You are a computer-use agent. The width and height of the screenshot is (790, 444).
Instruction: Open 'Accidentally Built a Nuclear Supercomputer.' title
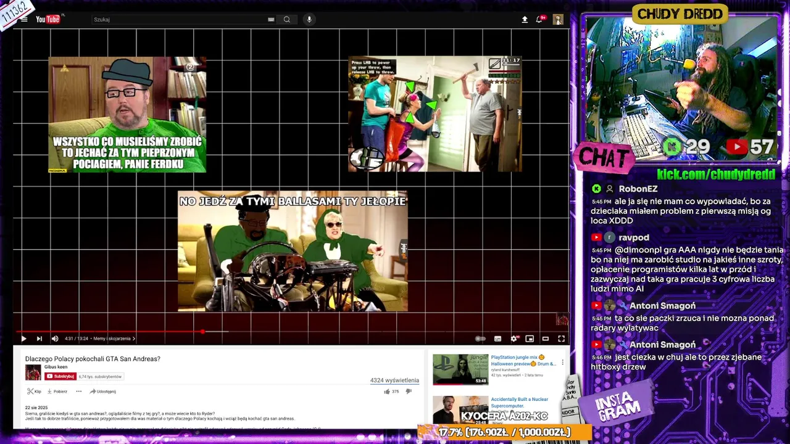click(x=520, y=403)
